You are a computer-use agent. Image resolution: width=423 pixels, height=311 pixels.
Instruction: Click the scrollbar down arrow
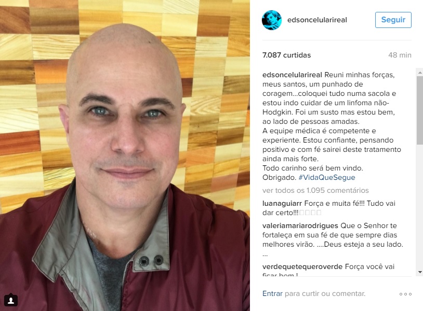point(420,272)
